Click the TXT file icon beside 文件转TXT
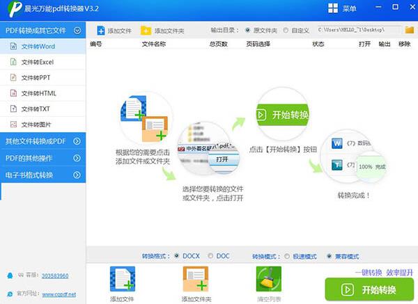Viewport: 418px width, 304px height. (x=13, y=109)
